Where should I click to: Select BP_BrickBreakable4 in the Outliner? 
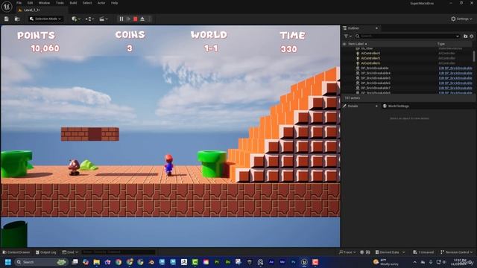[x=376, y=73]
